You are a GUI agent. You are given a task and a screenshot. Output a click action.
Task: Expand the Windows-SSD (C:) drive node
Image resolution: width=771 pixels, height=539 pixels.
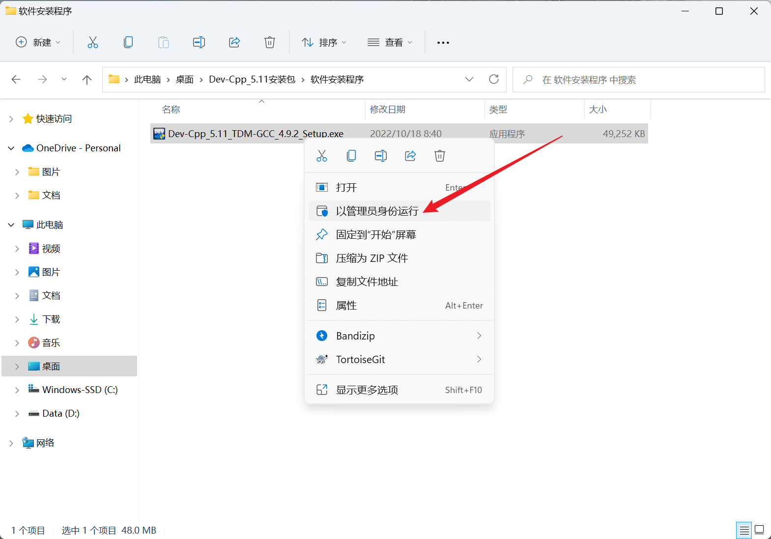(17, 390)
